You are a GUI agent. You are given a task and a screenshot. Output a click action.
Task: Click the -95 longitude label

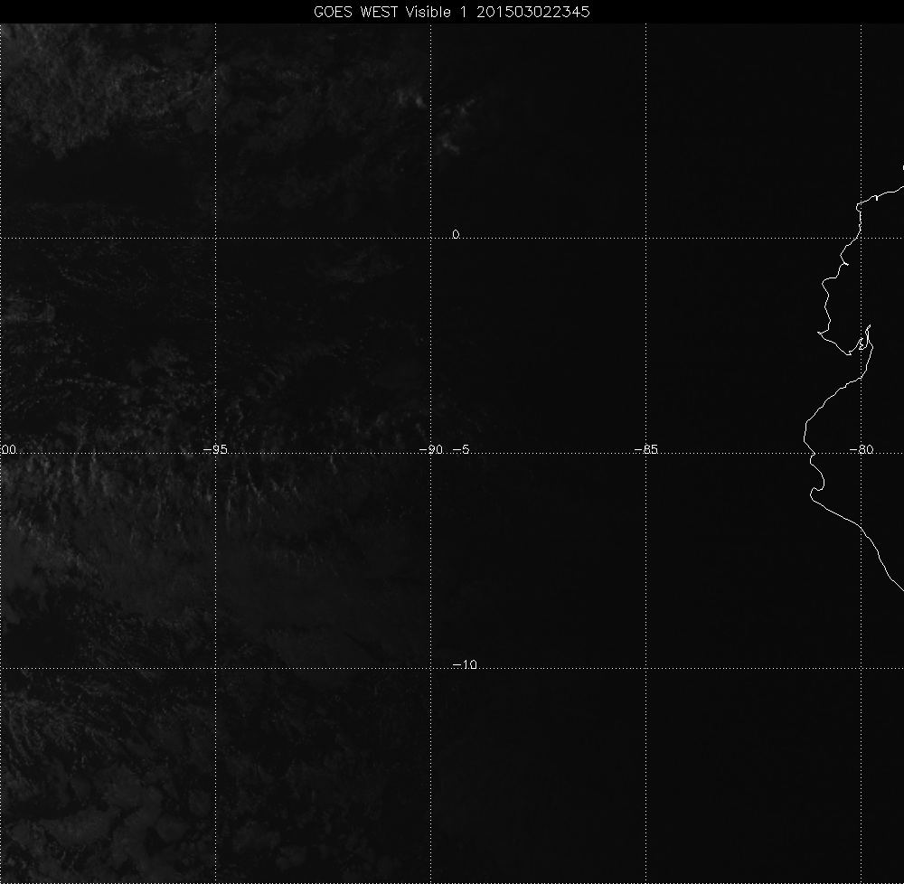coord(215,449)
